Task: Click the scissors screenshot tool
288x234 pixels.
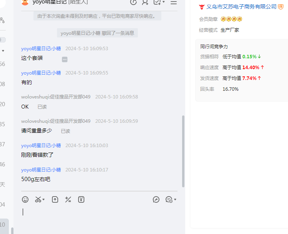Action: (x=38, y=200)
